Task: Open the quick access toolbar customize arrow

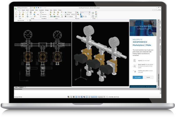Action: tap(46, 8)
